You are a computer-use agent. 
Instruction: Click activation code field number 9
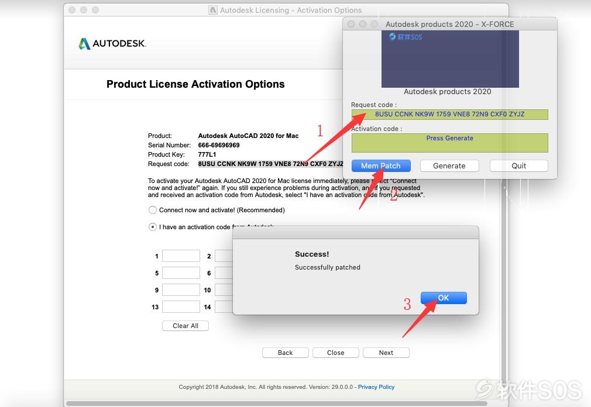(181, 290)
